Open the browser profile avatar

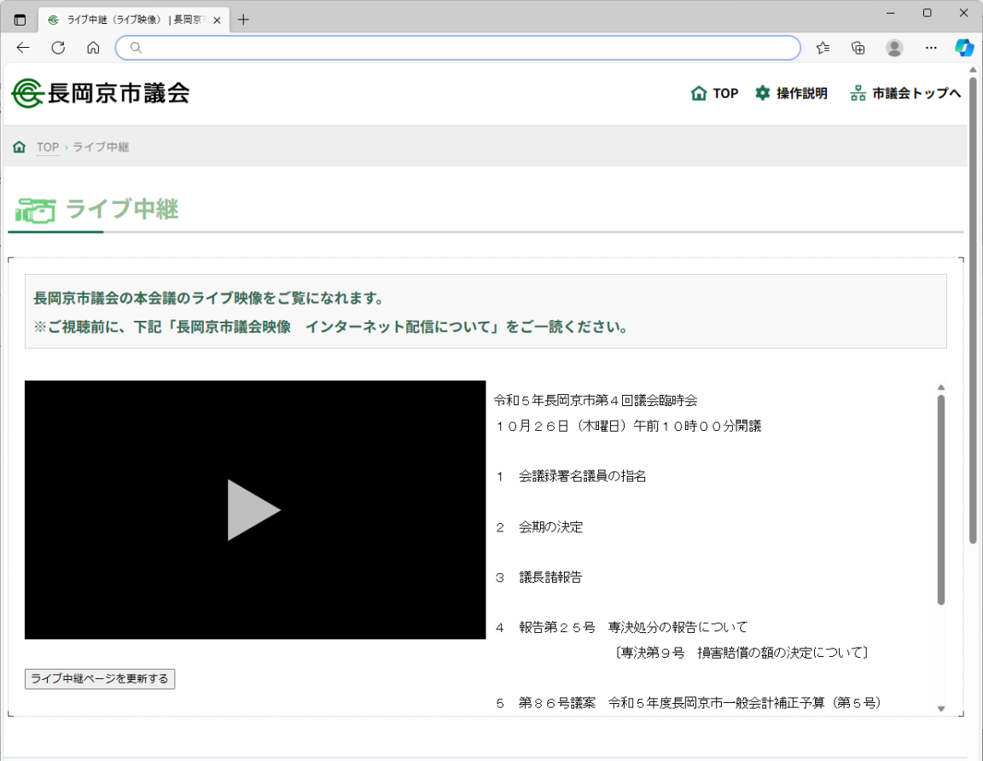point(894,48)
